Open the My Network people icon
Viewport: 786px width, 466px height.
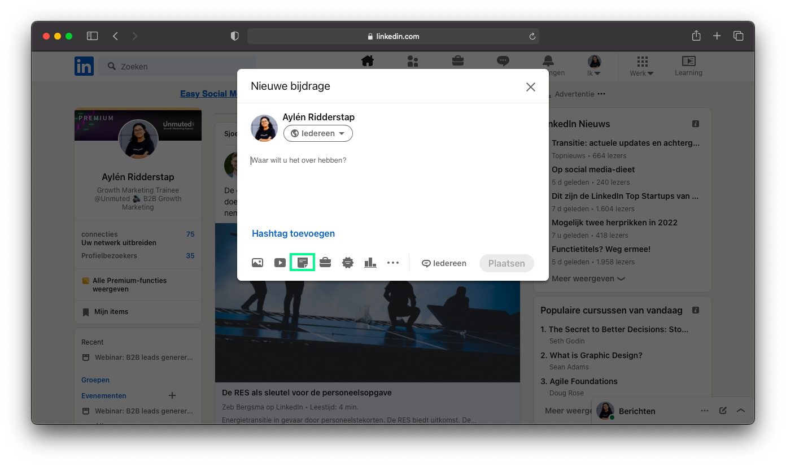point(413,61)
